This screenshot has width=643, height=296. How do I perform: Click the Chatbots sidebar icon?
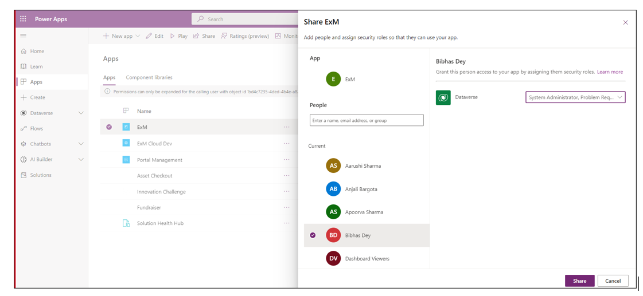[24, 144]
